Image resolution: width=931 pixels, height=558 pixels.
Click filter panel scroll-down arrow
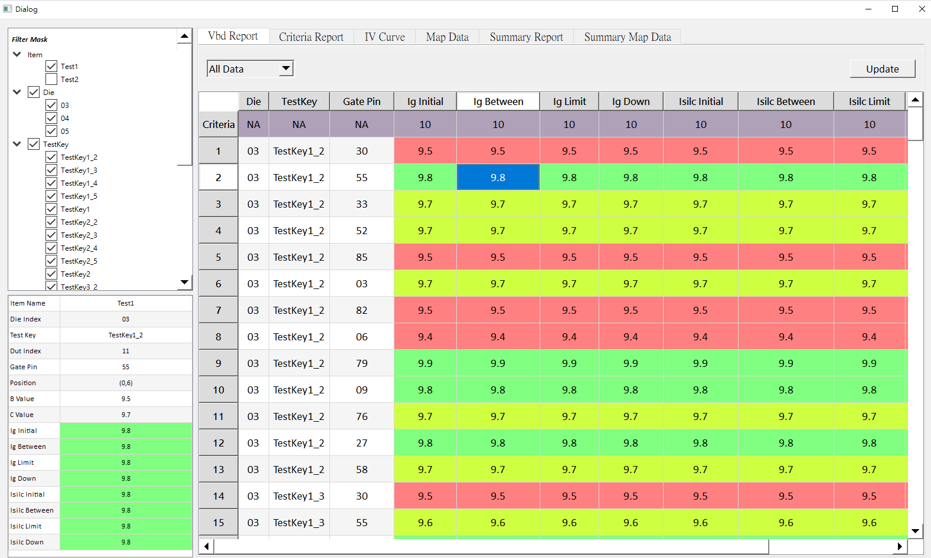click(x=185, y=283)
